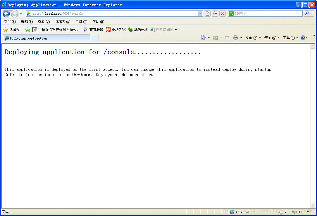The height and width of the screenshot is (216, 317).
Task: Click the new tab button
Action: click(94, 38)
